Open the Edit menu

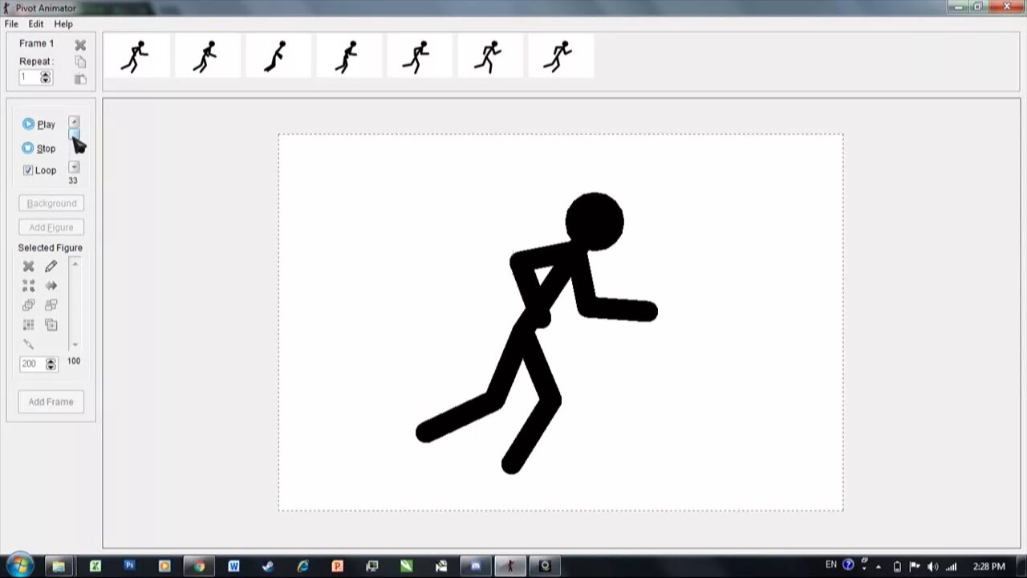pos(35,23)
